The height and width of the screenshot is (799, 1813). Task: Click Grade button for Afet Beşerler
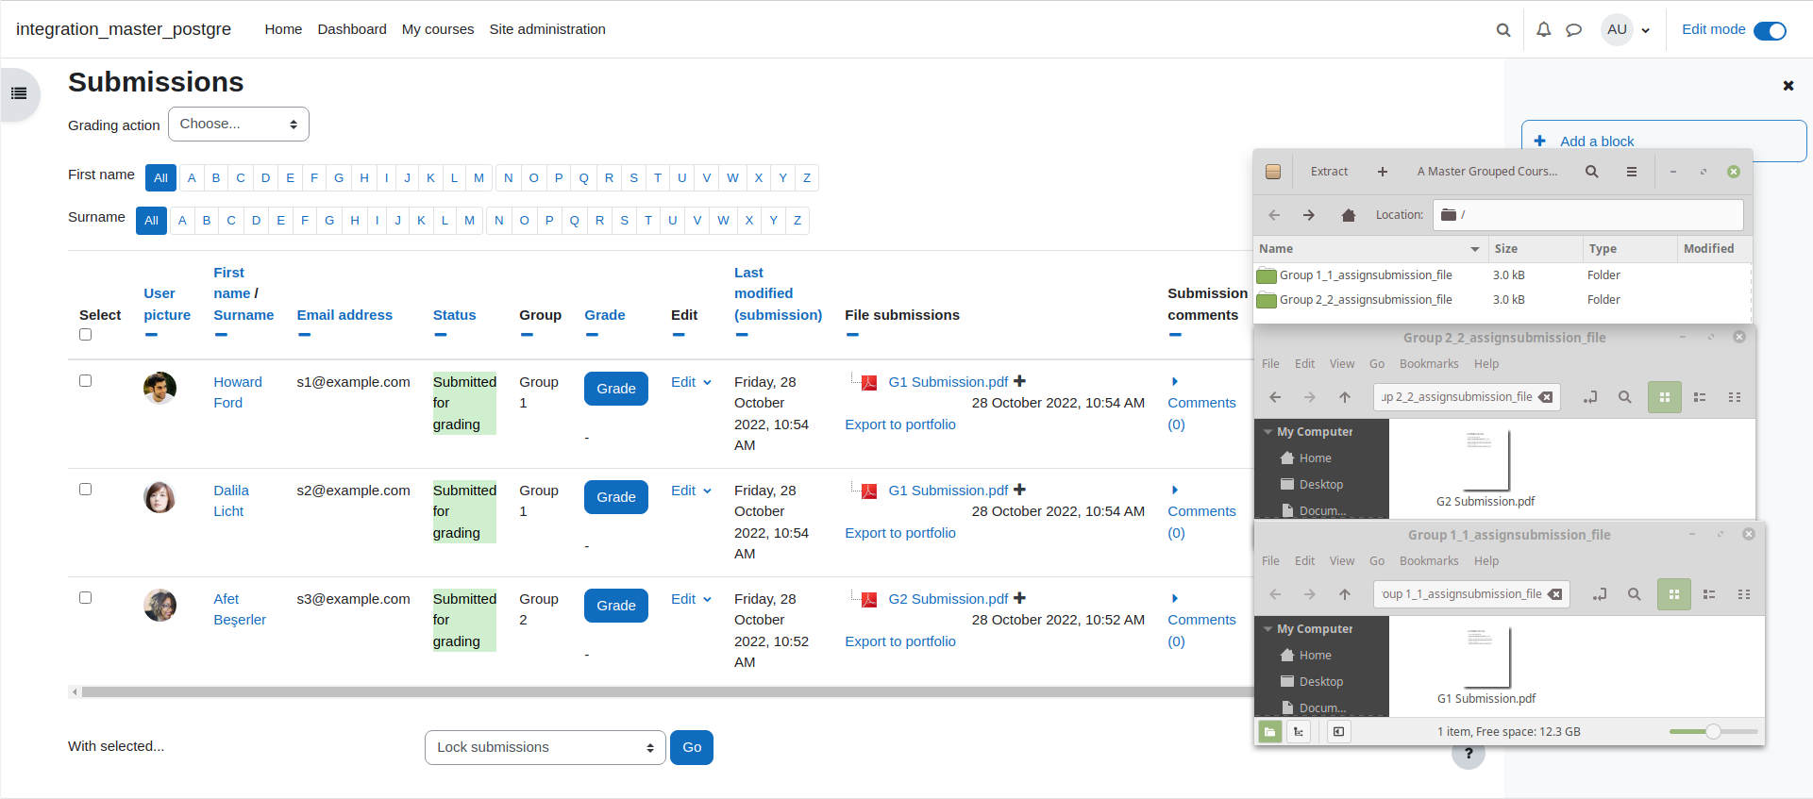pos(616,606)
